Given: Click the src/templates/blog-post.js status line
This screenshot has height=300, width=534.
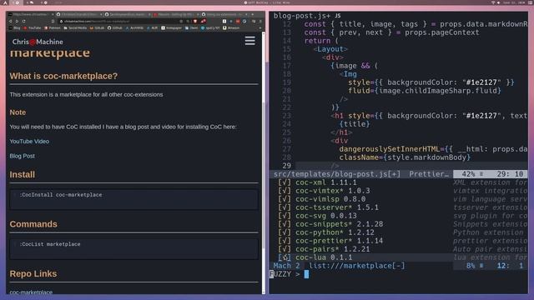Looking at the screenshot, I should [x=337, y=174].
